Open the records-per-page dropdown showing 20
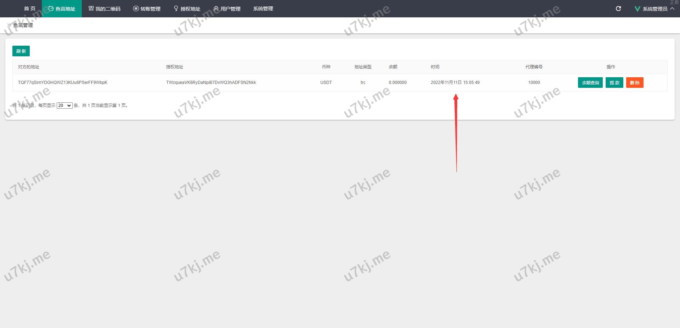680x328 pixels. click(x=64, y=106)
